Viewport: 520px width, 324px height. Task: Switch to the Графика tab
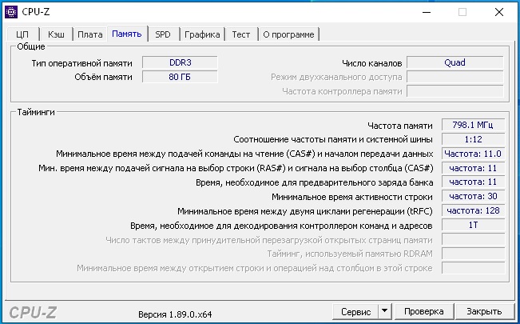point(202,34)
